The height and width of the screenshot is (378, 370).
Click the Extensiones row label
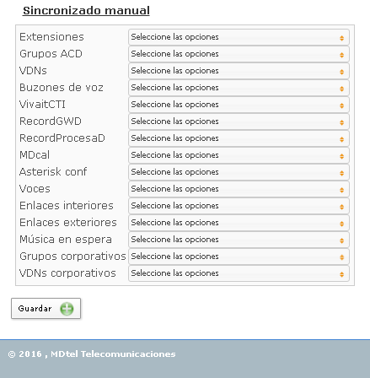coord(51,37)
